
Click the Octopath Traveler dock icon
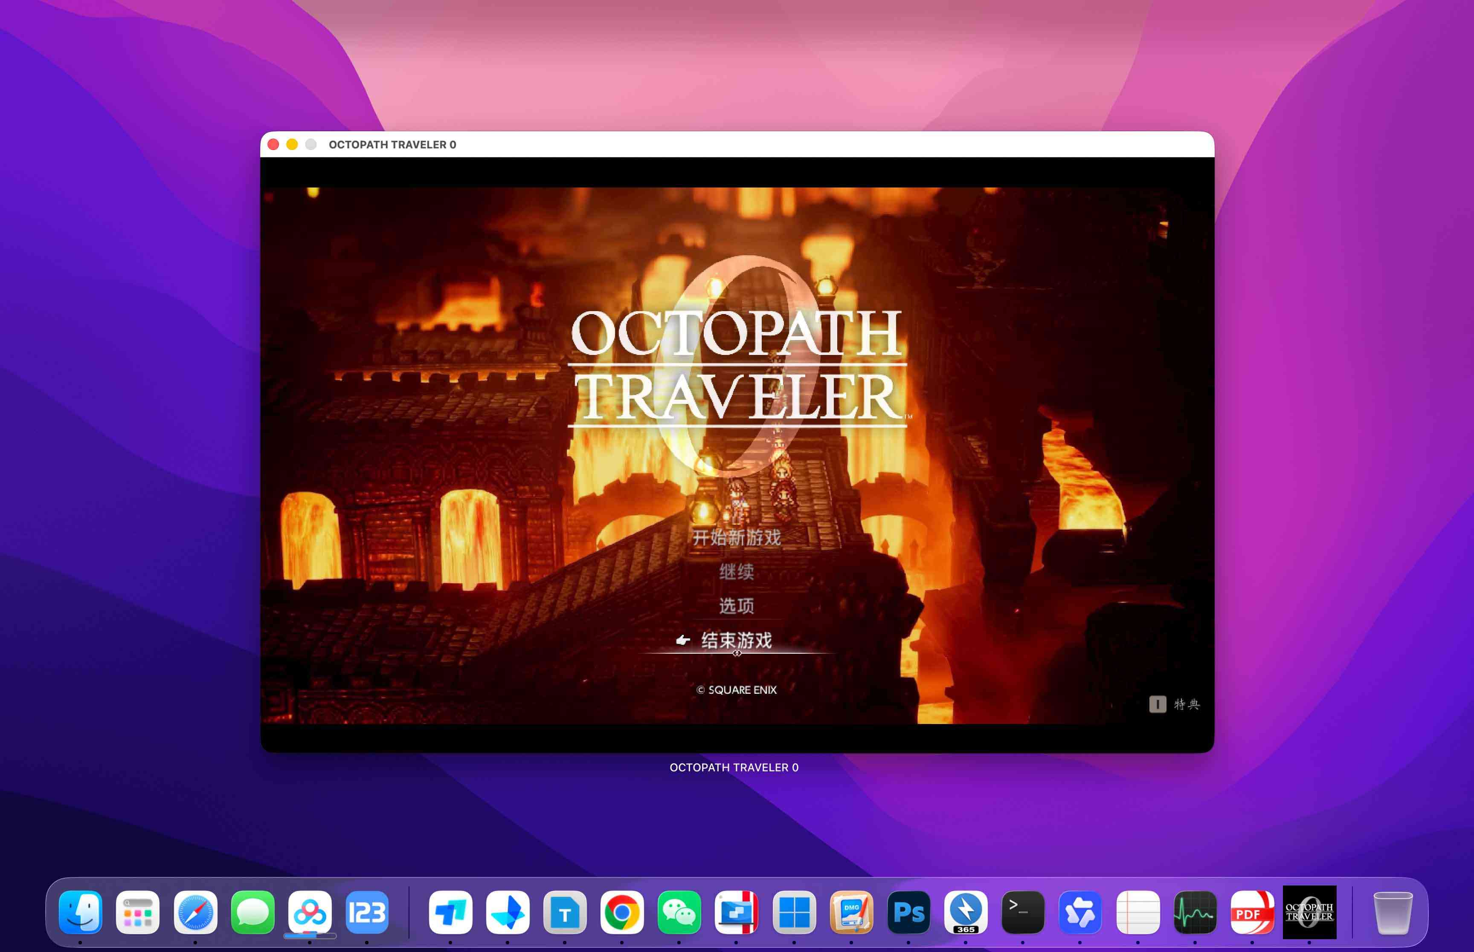1309,912
